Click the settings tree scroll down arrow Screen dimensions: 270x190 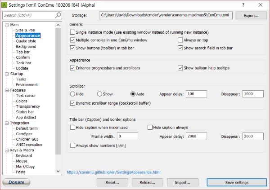pos(58,171)
